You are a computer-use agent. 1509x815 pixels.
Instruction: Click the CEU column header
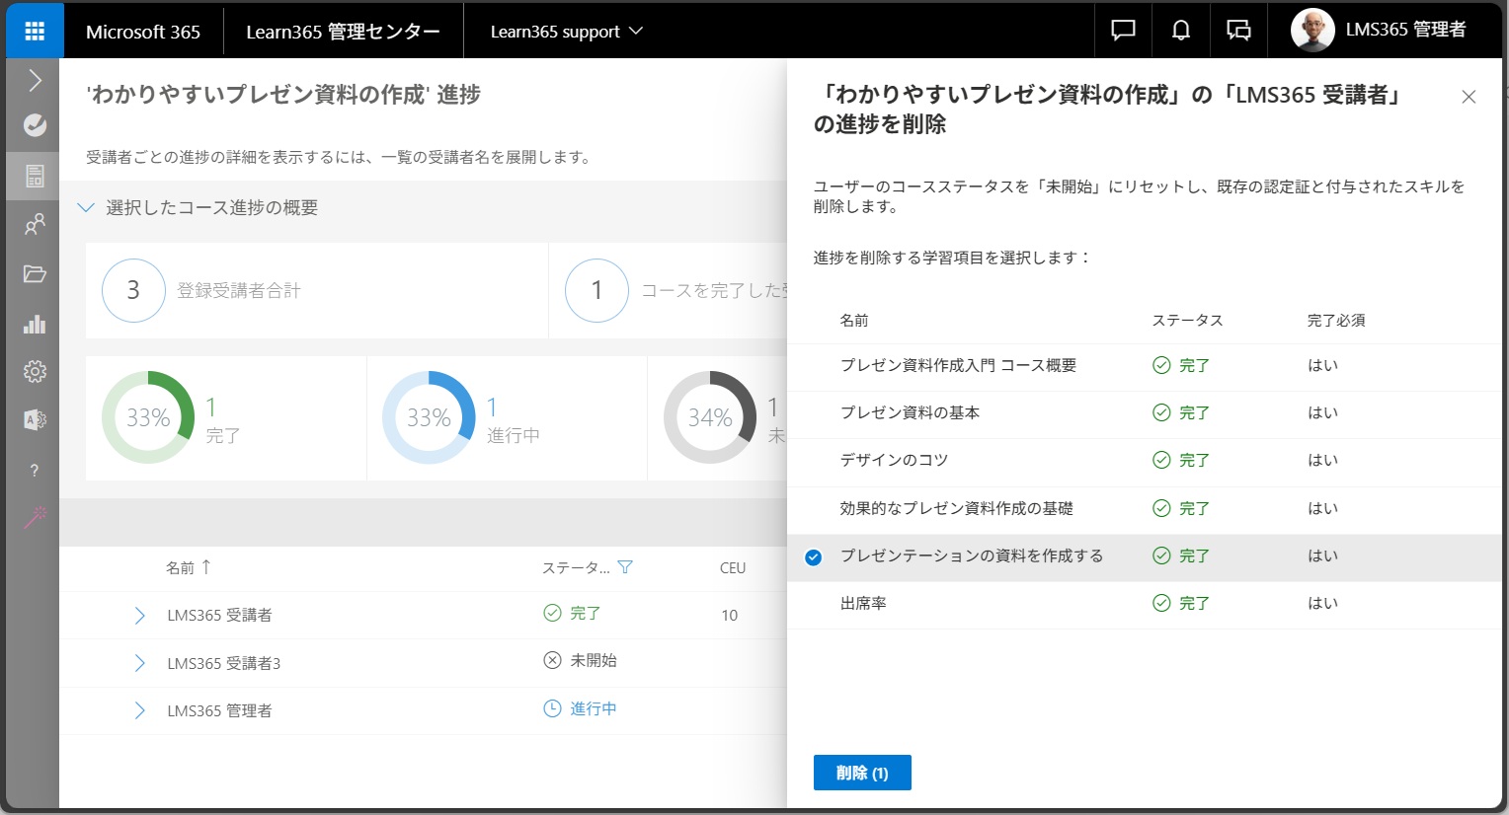coord(733,568)
